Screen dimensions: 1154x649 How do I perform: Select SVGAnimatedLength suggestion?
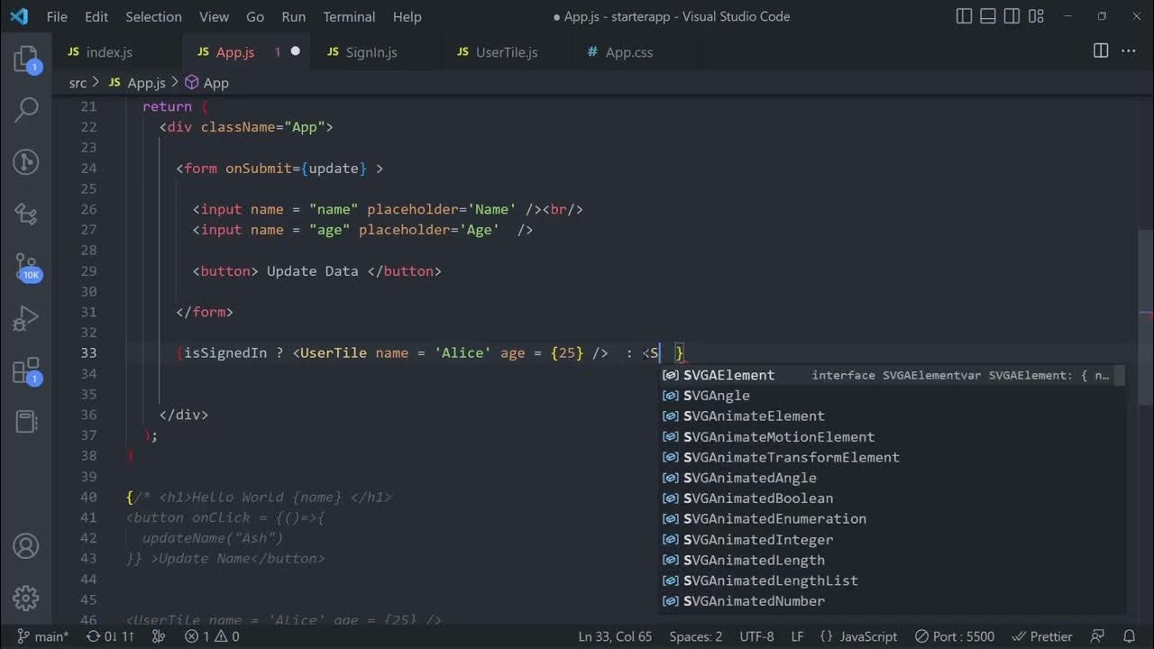click(x=892, y=561)
